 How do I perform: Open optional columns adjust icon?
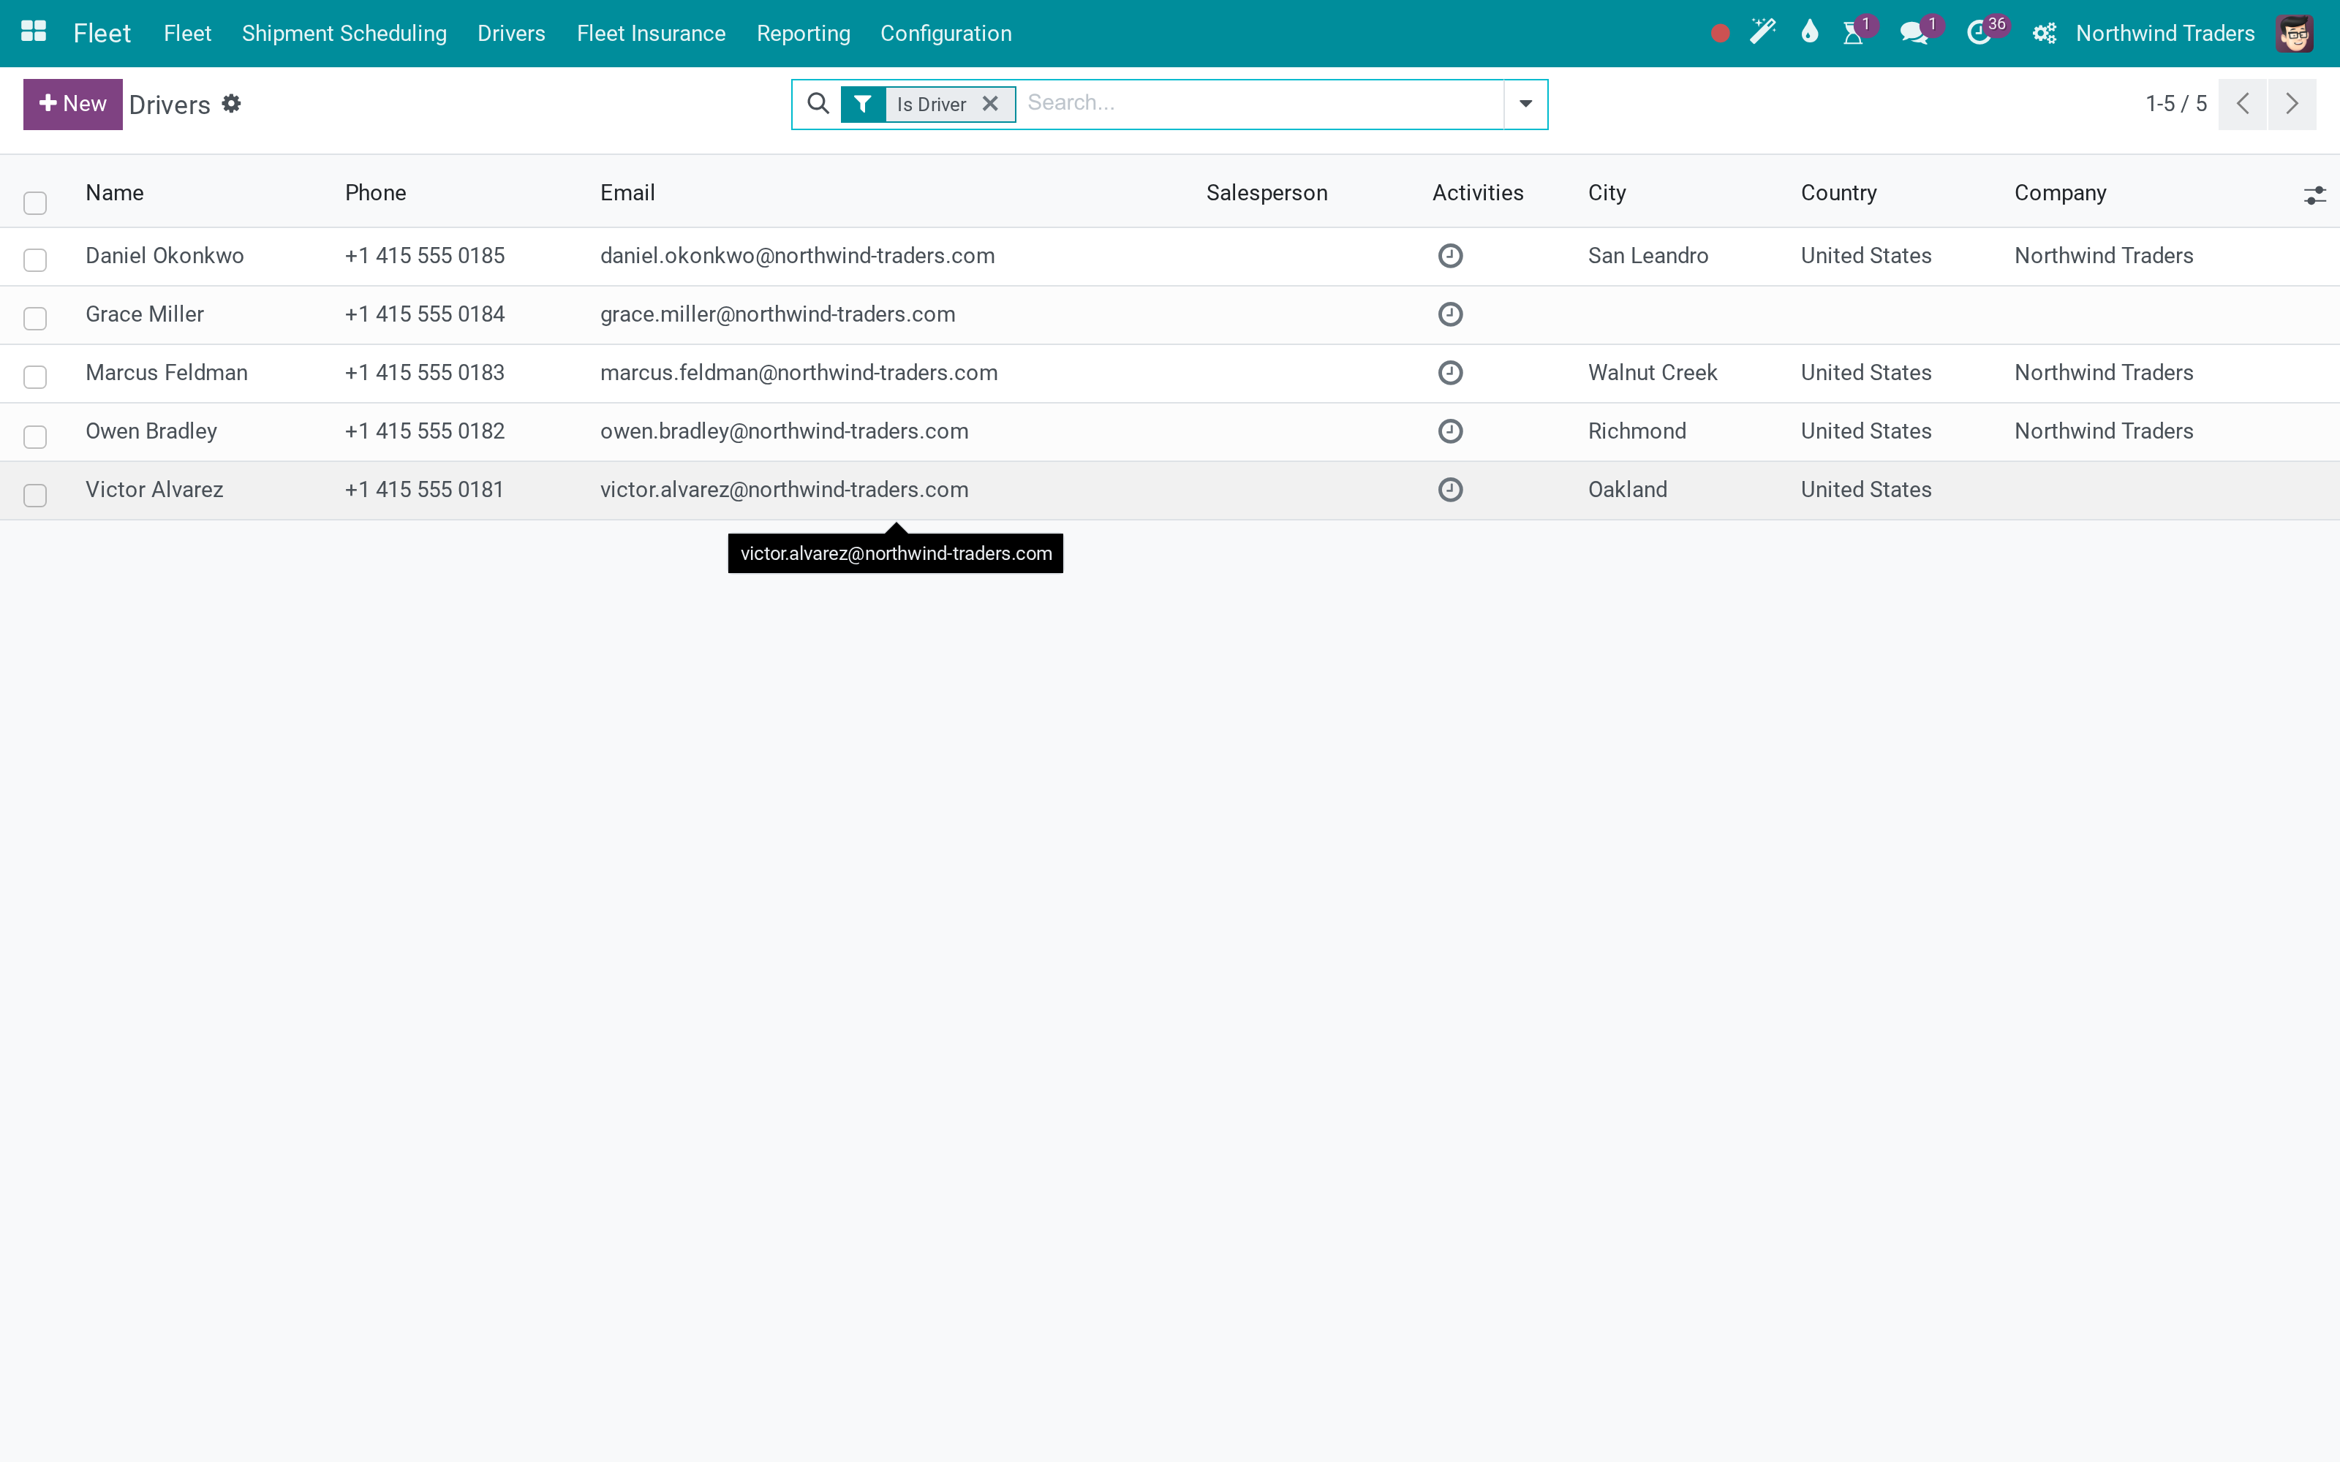click(x=2314, y=195)
